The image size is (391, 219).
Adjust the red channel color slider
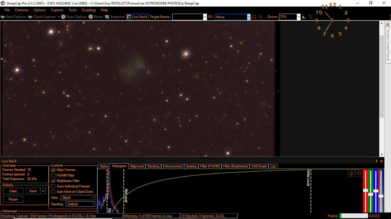coord(366,190)
